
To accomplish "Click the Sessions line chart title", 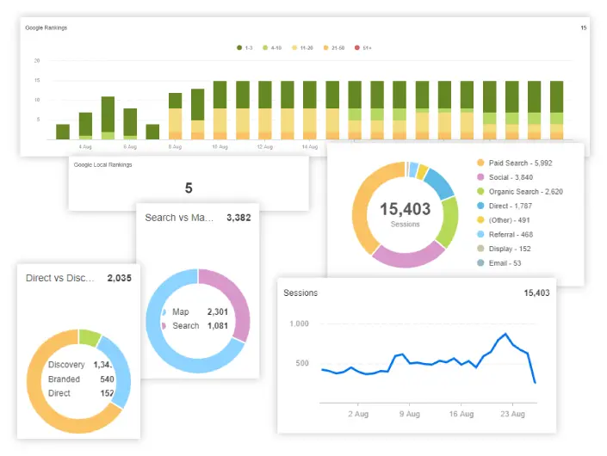I will click(x=300, y=293).
